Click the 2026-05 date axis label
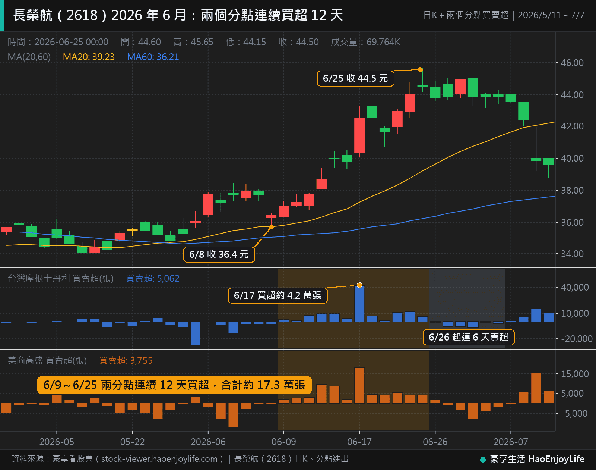This screenshot has height=470, width=596. [x=57, y=442]
